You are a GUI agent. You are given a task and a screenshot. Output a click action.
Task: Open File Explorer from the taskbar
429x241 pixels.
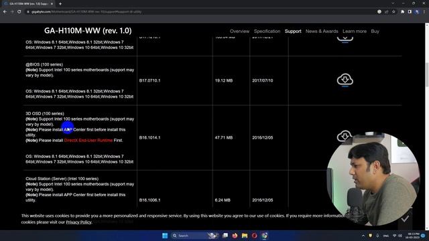245,236
